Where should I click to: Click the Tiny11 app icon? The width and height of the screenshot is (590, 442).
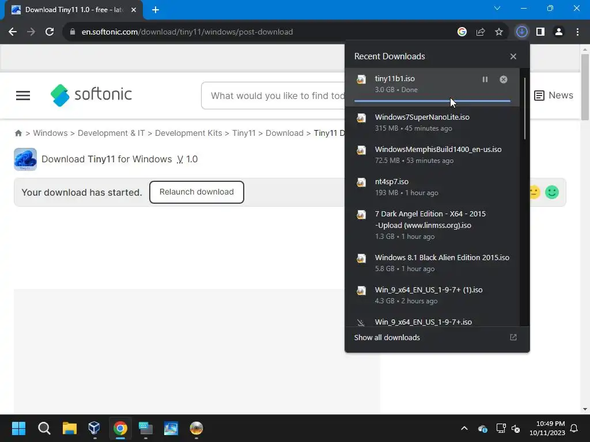(25, 159)
